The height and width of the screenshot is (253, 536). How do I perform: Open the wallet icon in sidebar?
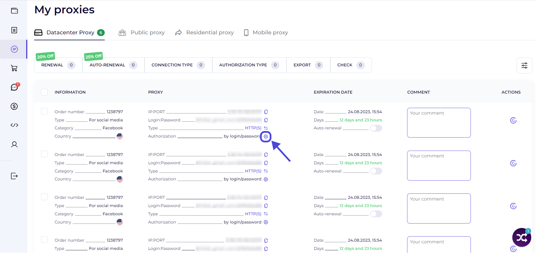click(14, 11)
